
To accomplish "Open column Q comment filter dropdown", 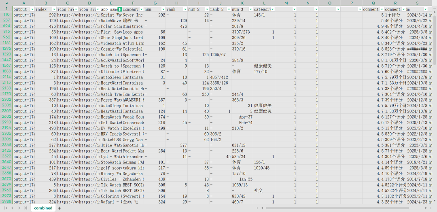I will (382, 9).
